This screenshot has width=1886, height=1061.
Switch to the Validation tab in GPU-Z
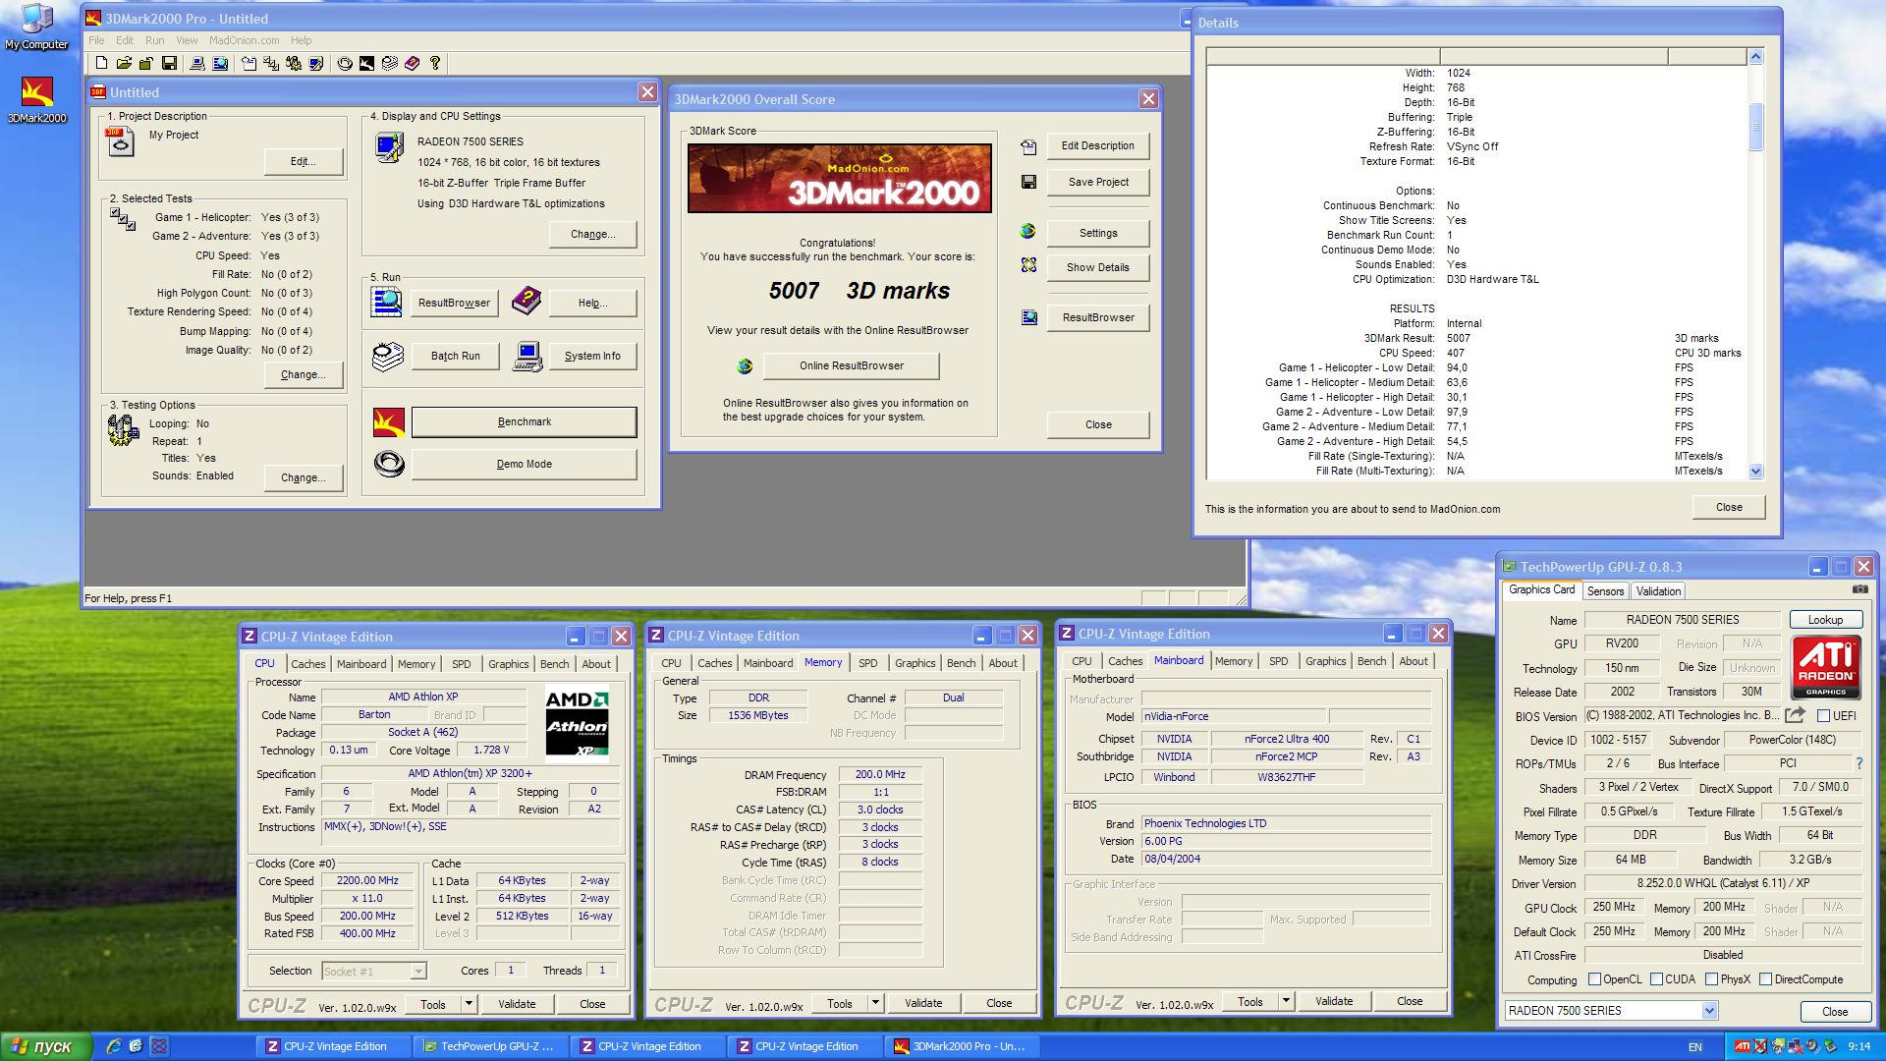coord(1658,591)
